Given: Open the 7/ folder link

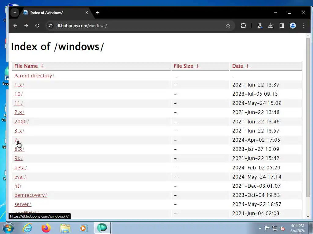Looking at the screenshot, I should 17,140.
